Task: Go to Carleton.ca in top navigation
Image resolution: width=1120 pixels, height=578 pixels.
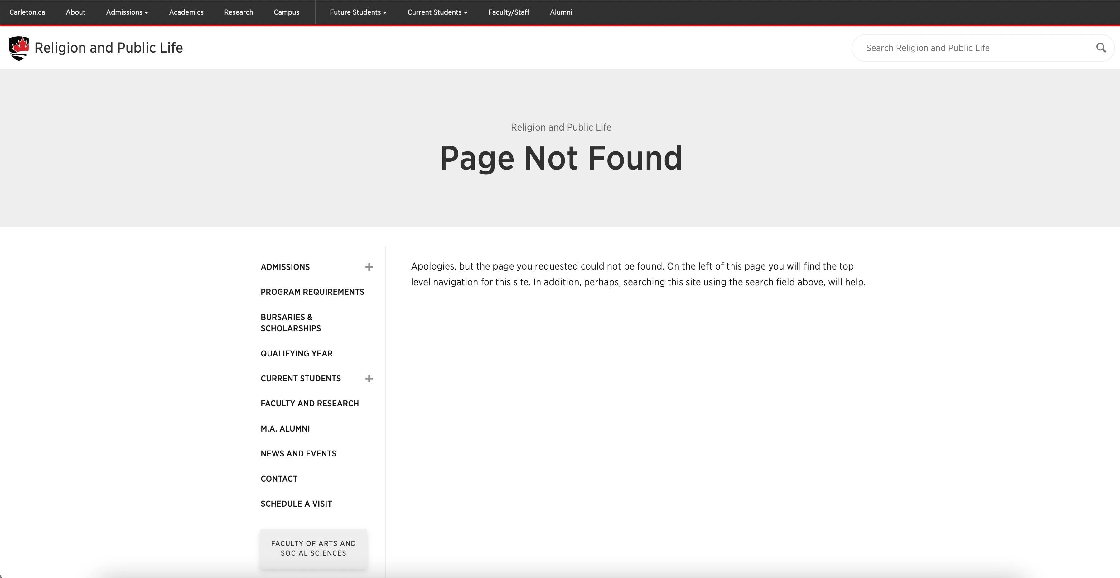Action: pyautogui.click(x=27, y=12)
